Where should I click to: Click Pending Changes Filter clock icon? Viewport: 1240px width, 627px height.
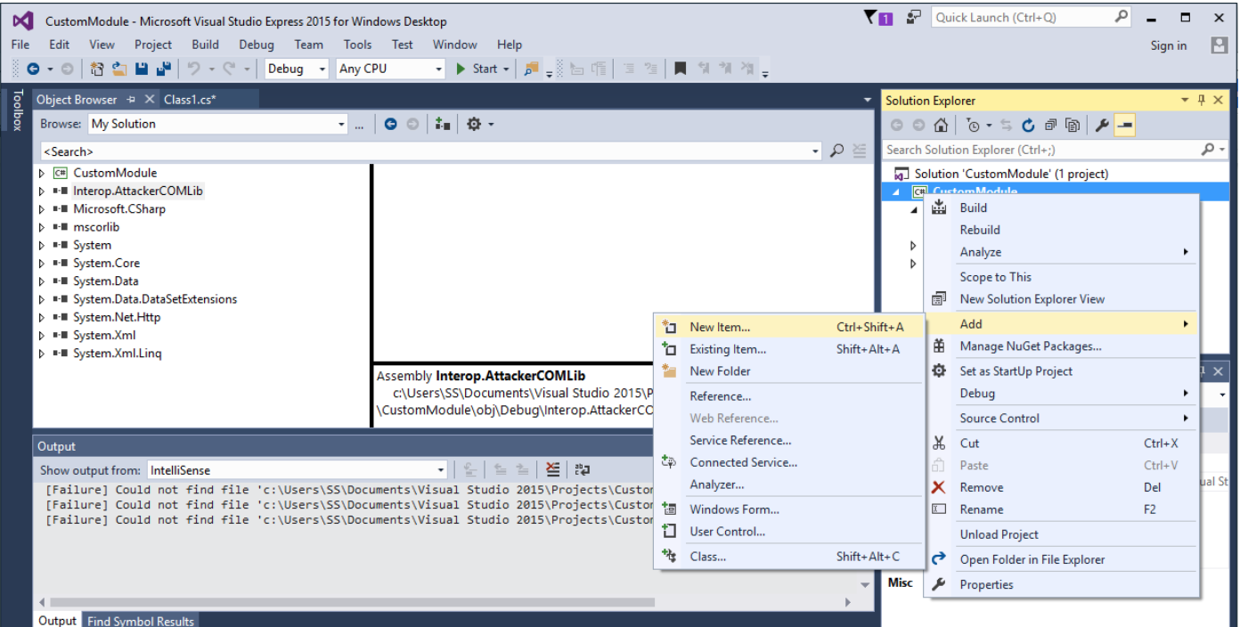[974, 126]
